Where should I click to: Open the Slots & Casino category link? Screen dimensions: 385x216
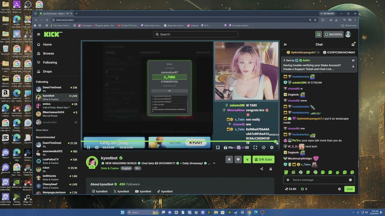click(110, 168)
